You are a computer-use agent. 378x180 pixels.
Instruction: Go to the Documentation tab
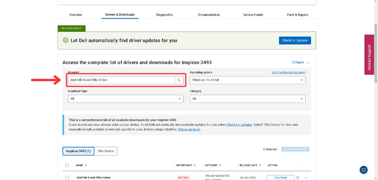pos(209,15)
